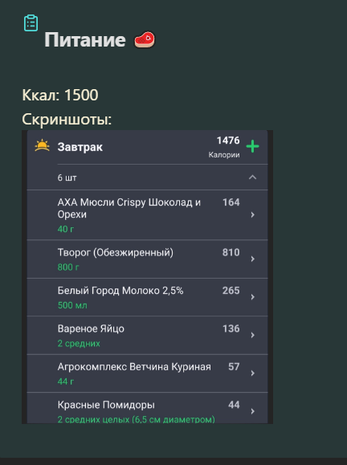Open arrow for Вареное Яйцо item
The width and height of the screenshot is (347, 465).
pyautogui.click(x=253, y=335)
